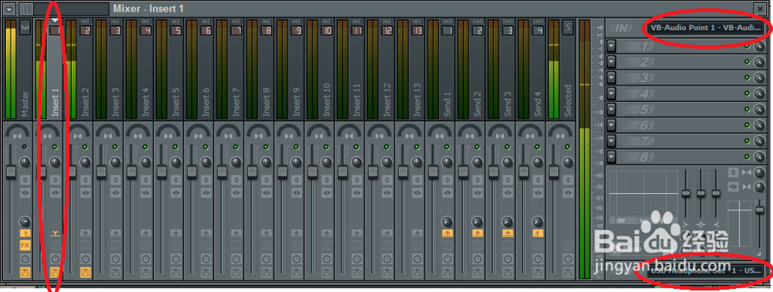This screenshot has height=292, width=773.
Task: Click the Send 1 level knob
Action: [447, 222]
